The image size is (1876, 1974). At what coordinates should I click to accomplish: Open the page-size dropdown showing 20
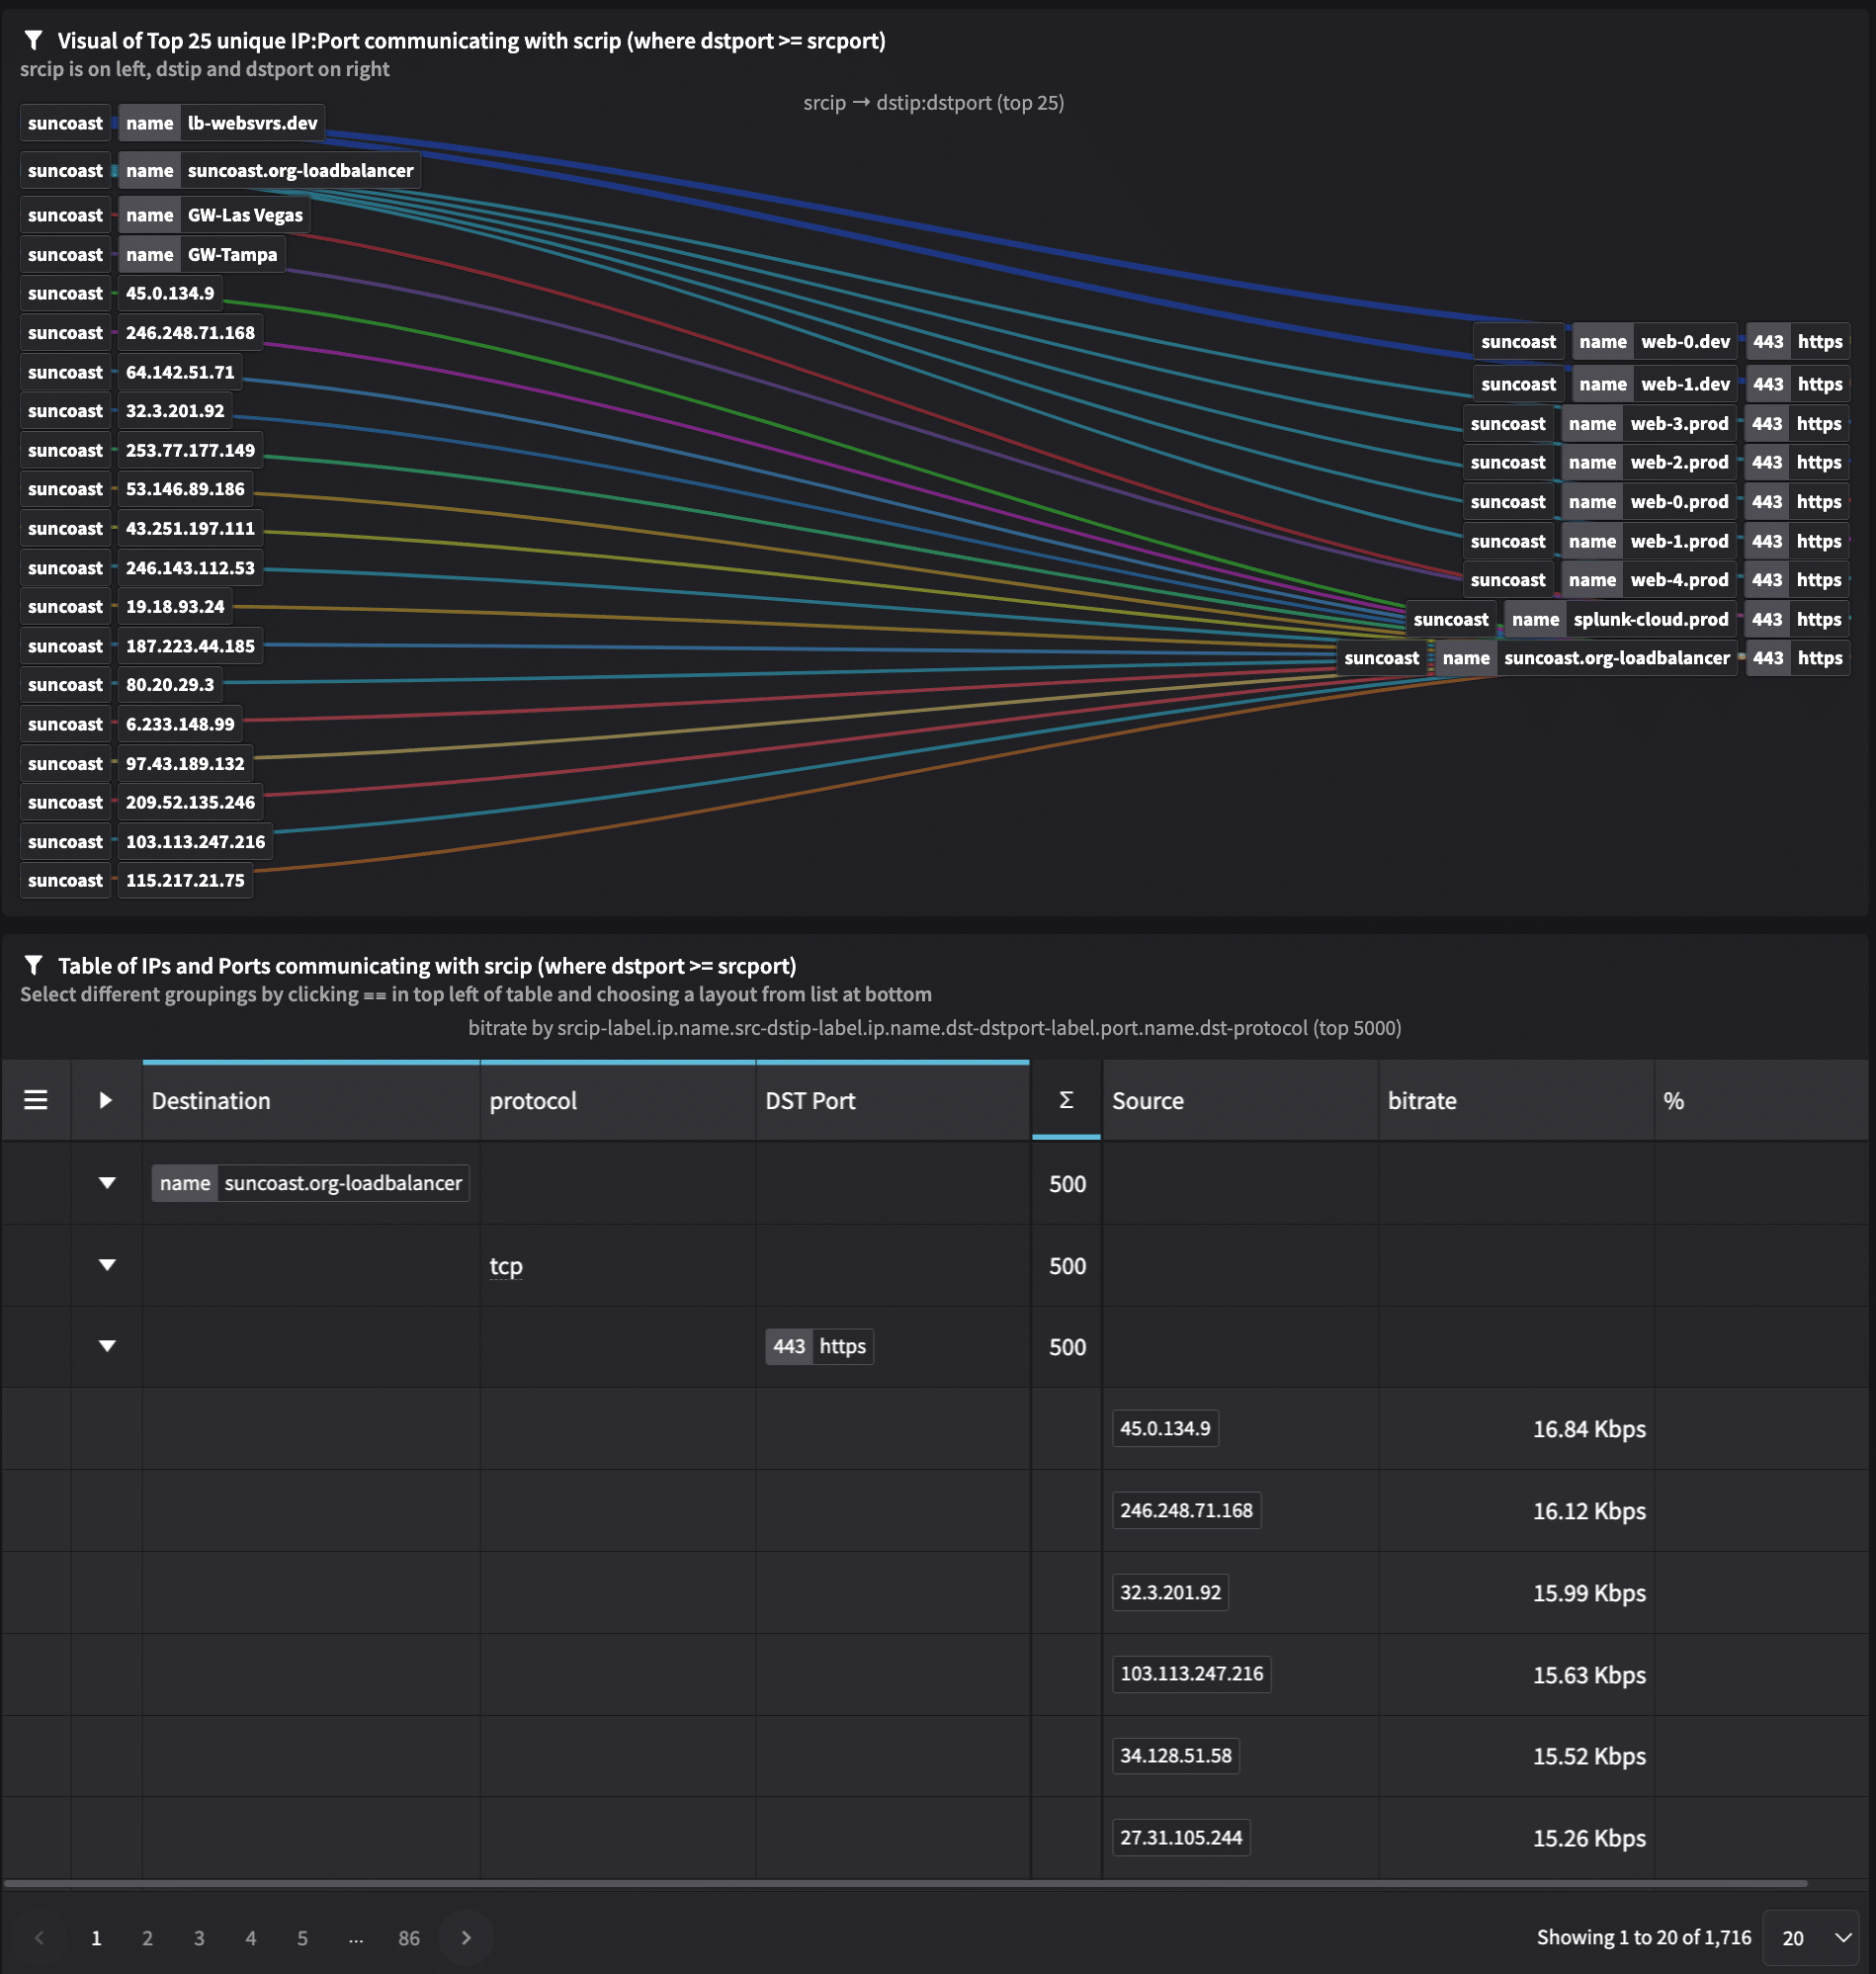(1810, 1938)
